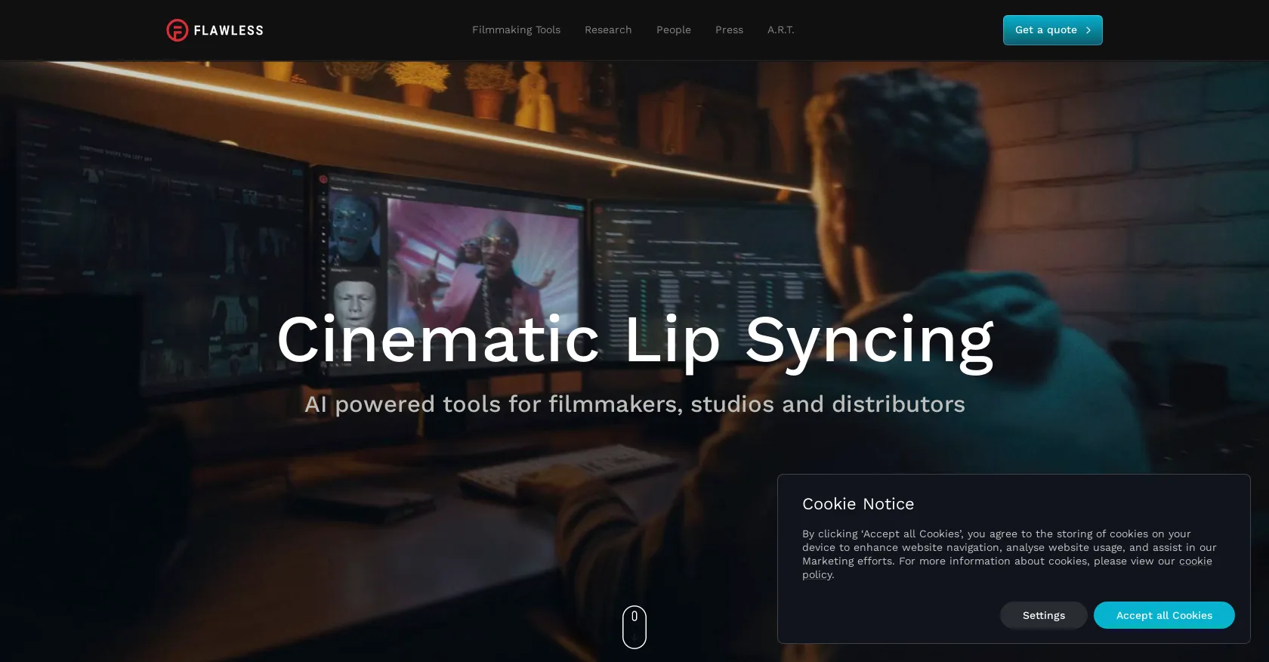Open the People nav item

tap(673, 30)
